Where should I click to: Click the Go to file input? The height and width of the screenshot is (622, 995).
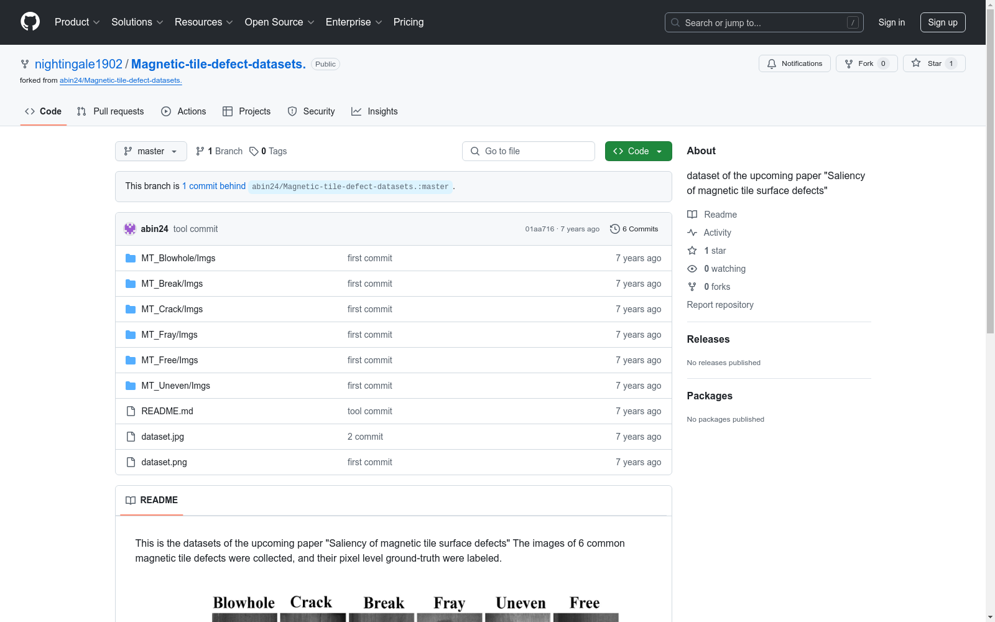(x=529, y=151)
